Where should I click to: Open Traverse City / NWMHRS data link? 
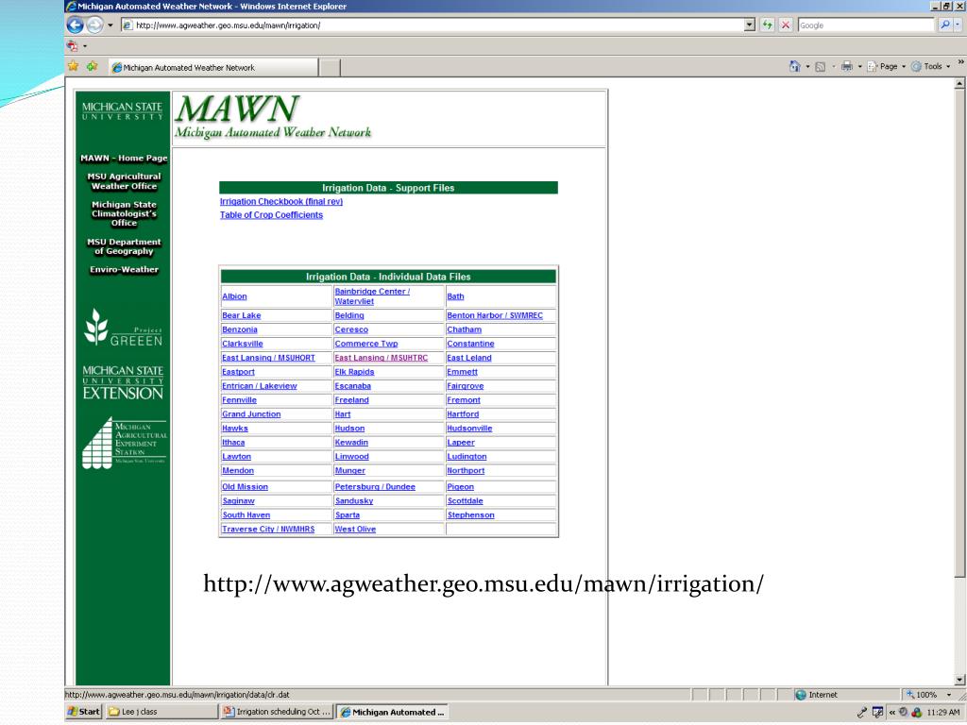[x=268, y=531]
